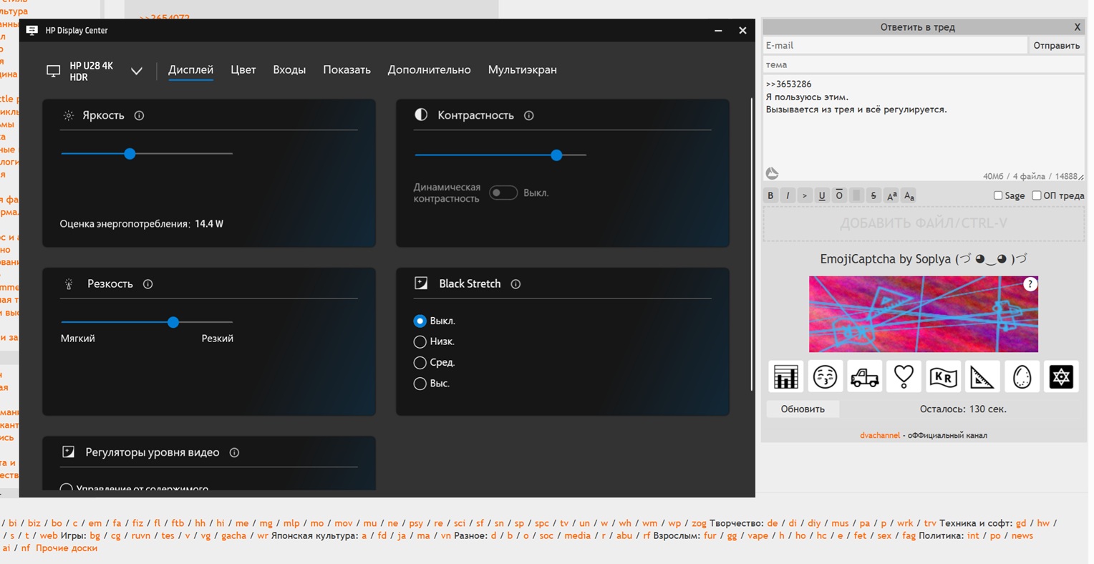Apply strikethrough formatting with the S button

click(873, 195)
